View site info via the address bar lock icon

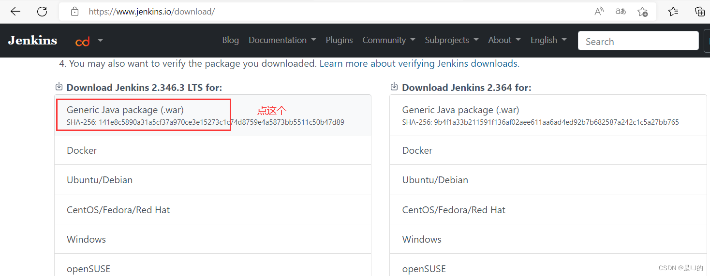point(74,12)
